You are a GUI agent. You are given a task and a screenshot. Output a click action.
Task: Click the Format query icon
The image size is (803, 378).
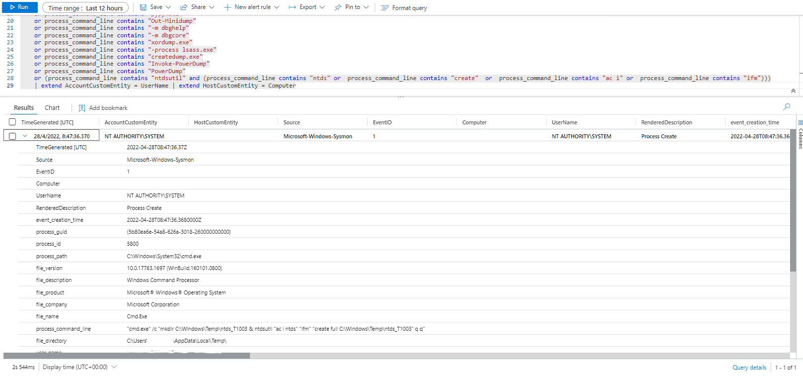[385, 8]
